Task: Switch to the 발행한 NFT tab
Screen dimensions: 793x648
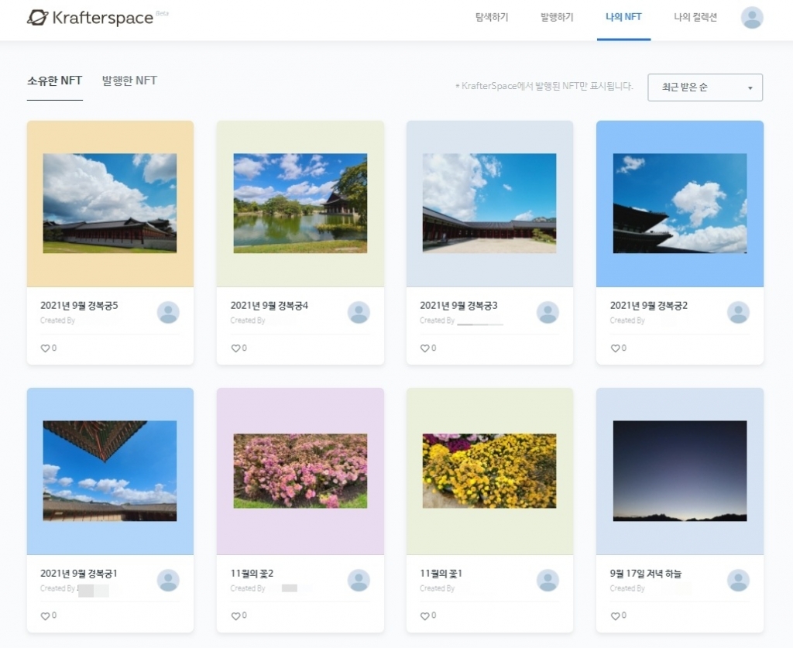Action: click(x=129, y=81)
